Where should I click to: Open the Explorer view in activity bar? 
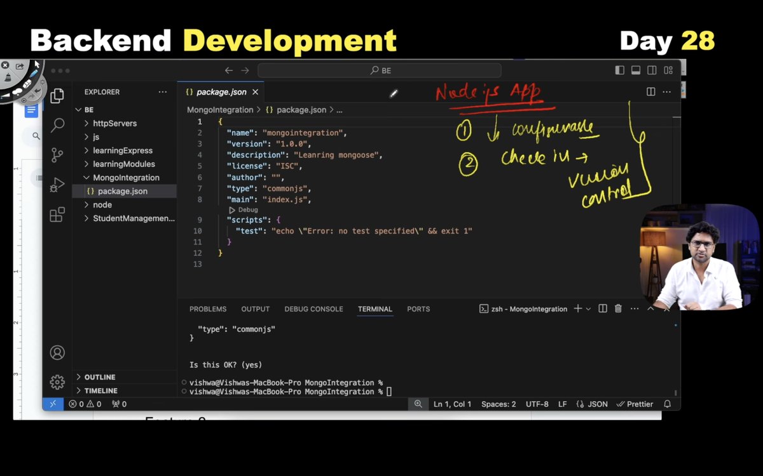(x=57, y=96)
